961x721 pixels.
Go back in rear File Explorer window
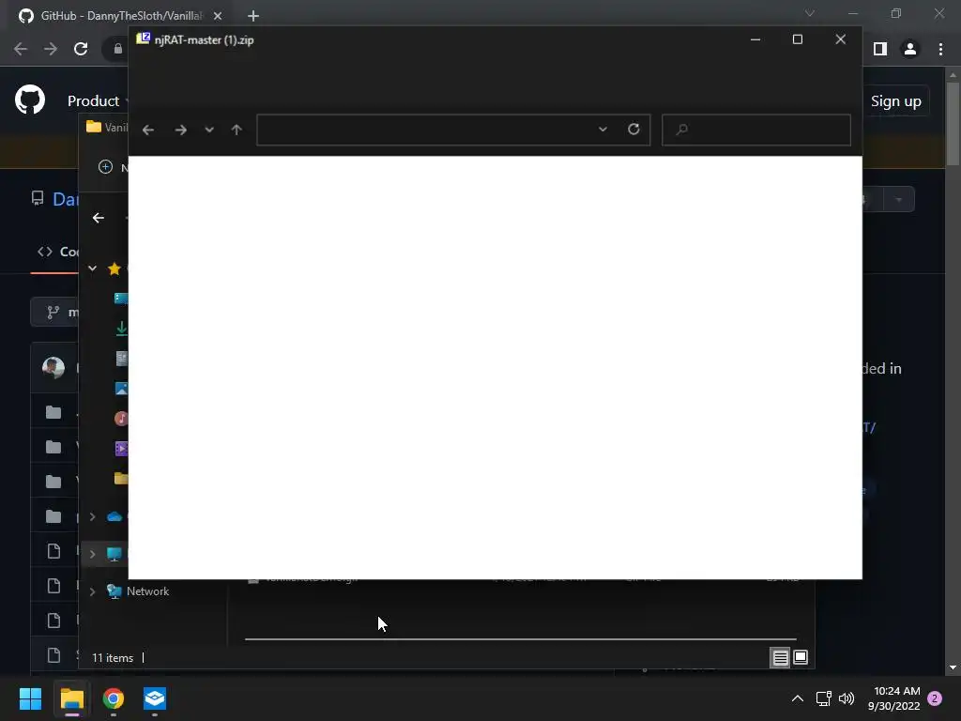pos(98,218)
